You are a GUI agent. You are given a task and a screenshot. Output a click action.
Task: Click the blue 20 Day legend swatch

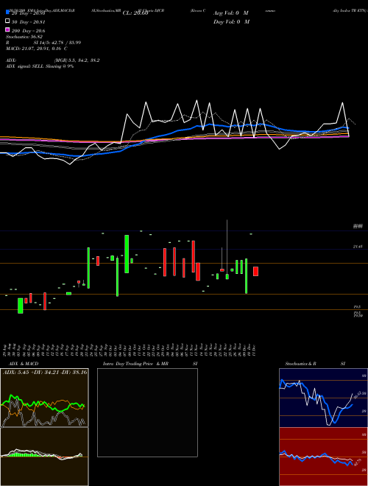(x=7, y=13)
